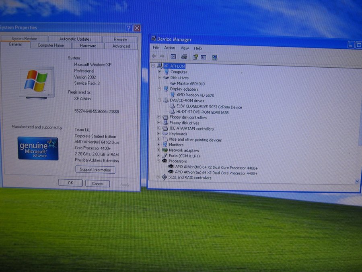The image size is (362, 272).
Task: Click Scan for hardware changes toolbar icon
Action: point(214,57)
